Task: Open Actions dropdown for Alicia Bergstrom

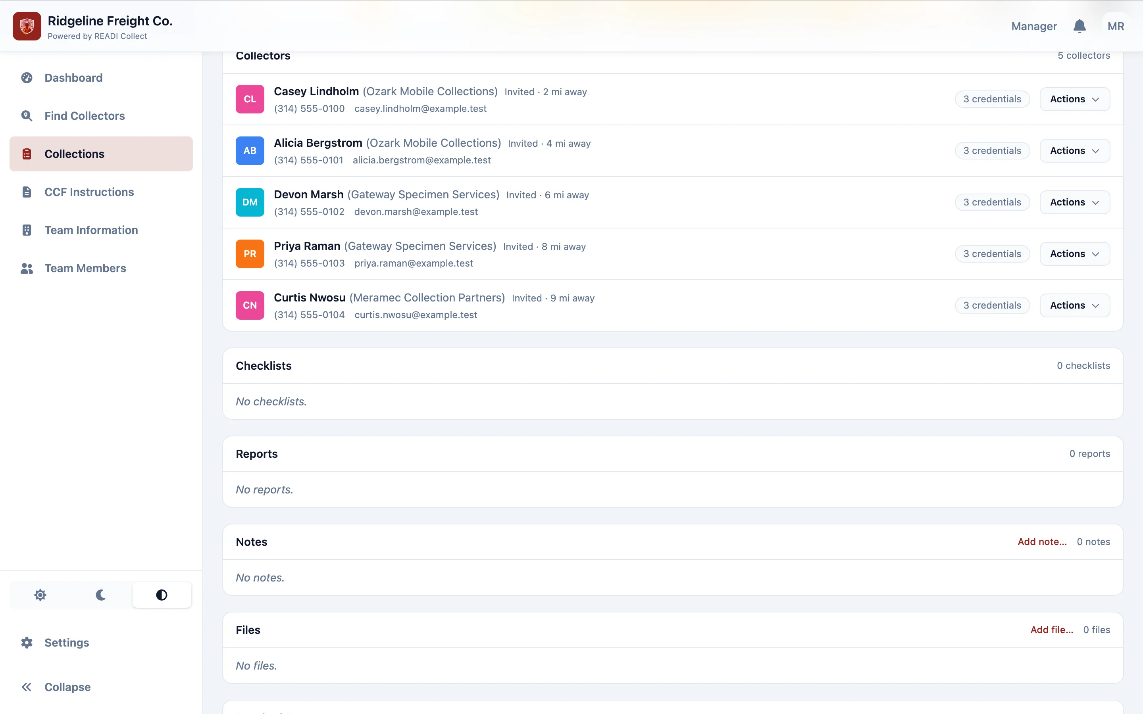Action: point(1074,151)
